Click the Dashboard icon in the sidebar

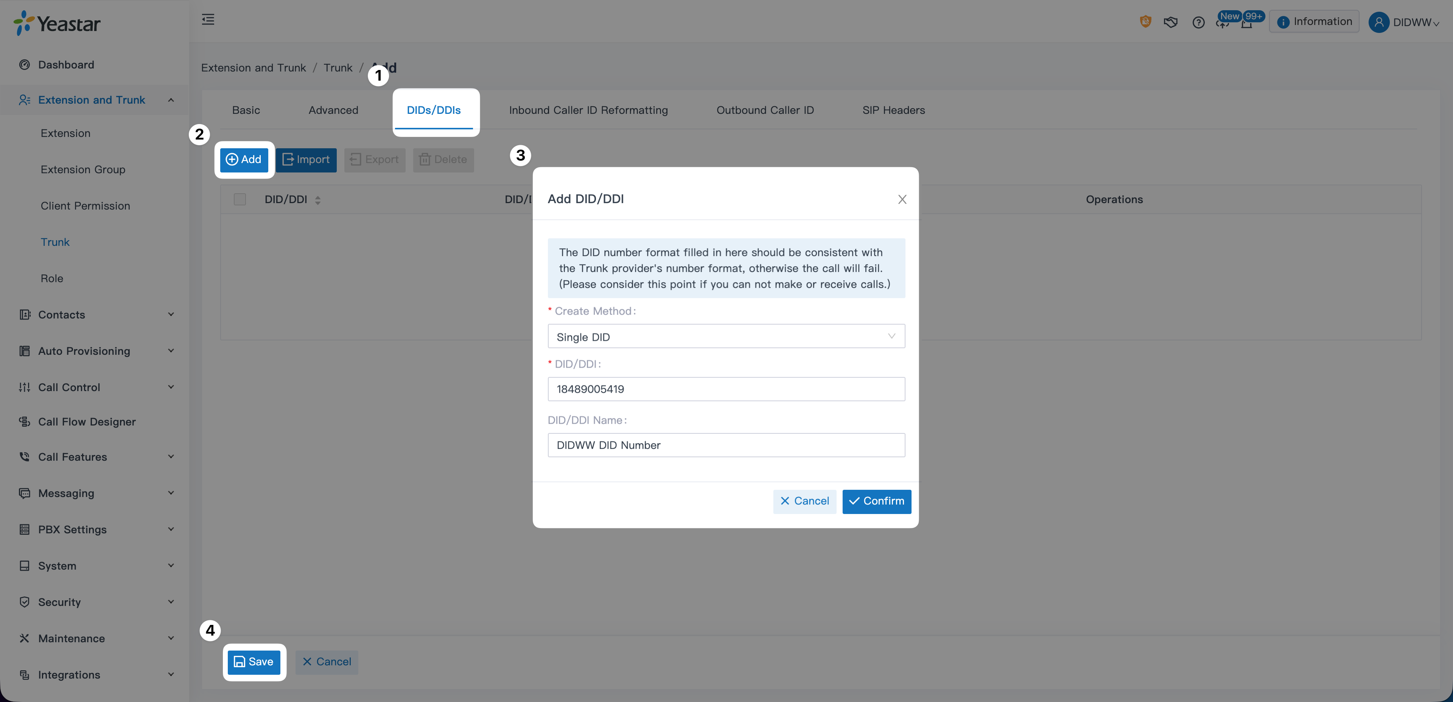[x=24, y=65]
